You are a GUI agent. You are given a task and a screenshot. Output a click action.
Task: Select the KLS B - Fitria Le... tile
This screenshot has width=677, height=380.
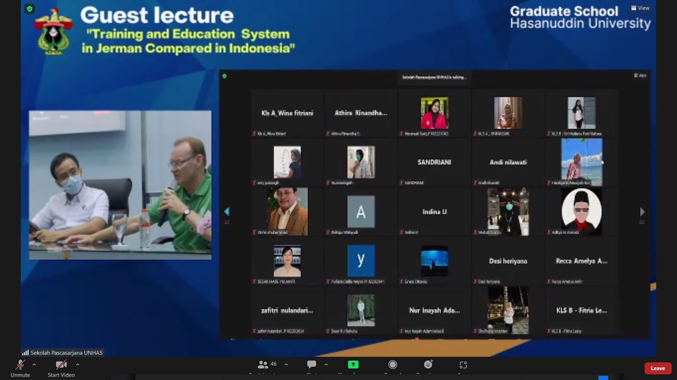pos(581,311)
